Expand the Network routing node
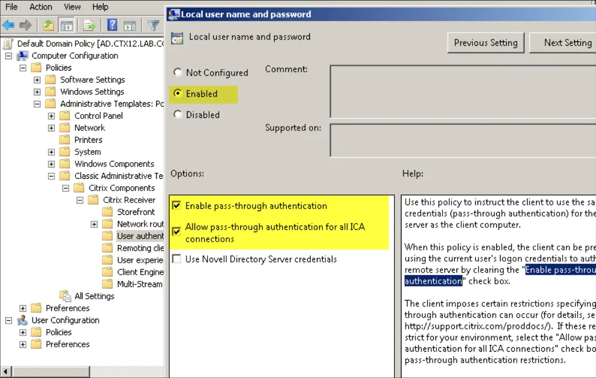596x378 pixels. tap(94, 224)
